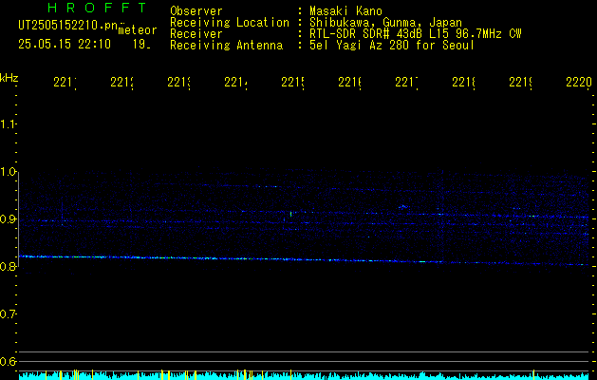Click the word meteor in the header

pyautogui.click(x=138, y=30)
